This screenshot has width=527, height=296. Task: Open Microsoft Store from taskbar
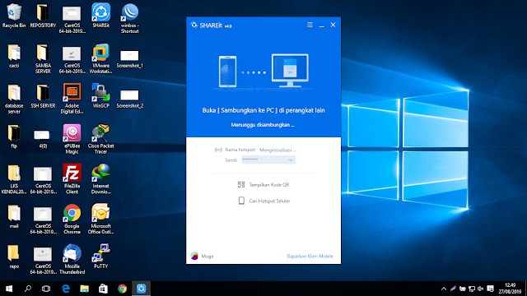click(103, 289)
